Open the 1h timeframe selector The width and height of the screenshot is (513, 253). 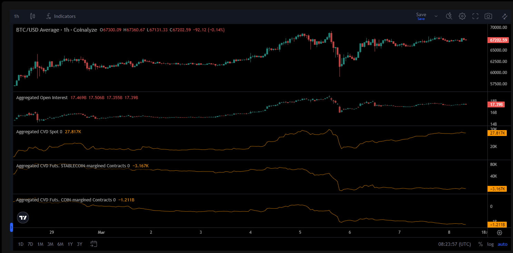click(x=16, y=16)
